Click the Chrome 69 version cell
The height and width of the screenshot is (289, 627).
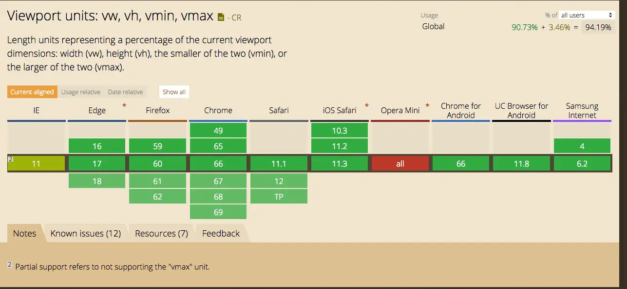(x=218, y=212)
